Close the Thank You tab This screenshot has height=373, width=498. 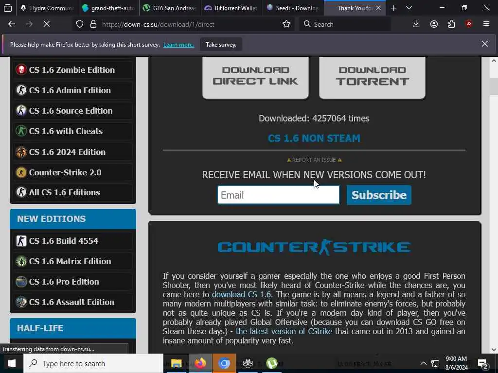point(378,8)
